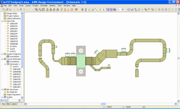180x109 pixels.
Task: Select the draw ellipse shape tool
Action: pyautogui.click(x=139, y=10)
